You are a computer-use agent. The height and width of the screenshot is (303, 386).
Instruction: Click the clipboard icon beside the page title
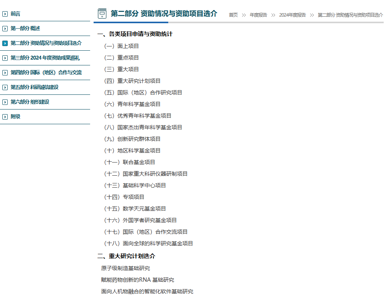click(102, 13)
